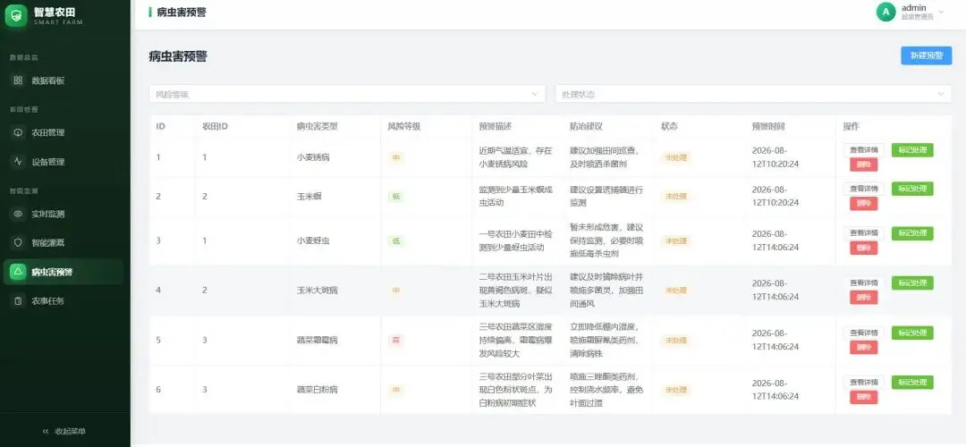This screenshot has height=447, width=966.
Task: Click the 未处理 status of 玉米大斑病 row
Action: tap(676, 290)
